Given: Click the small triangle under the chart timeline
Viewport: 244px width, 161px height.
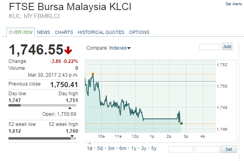Looking at the screenshot, I should [x=90, y=144].
